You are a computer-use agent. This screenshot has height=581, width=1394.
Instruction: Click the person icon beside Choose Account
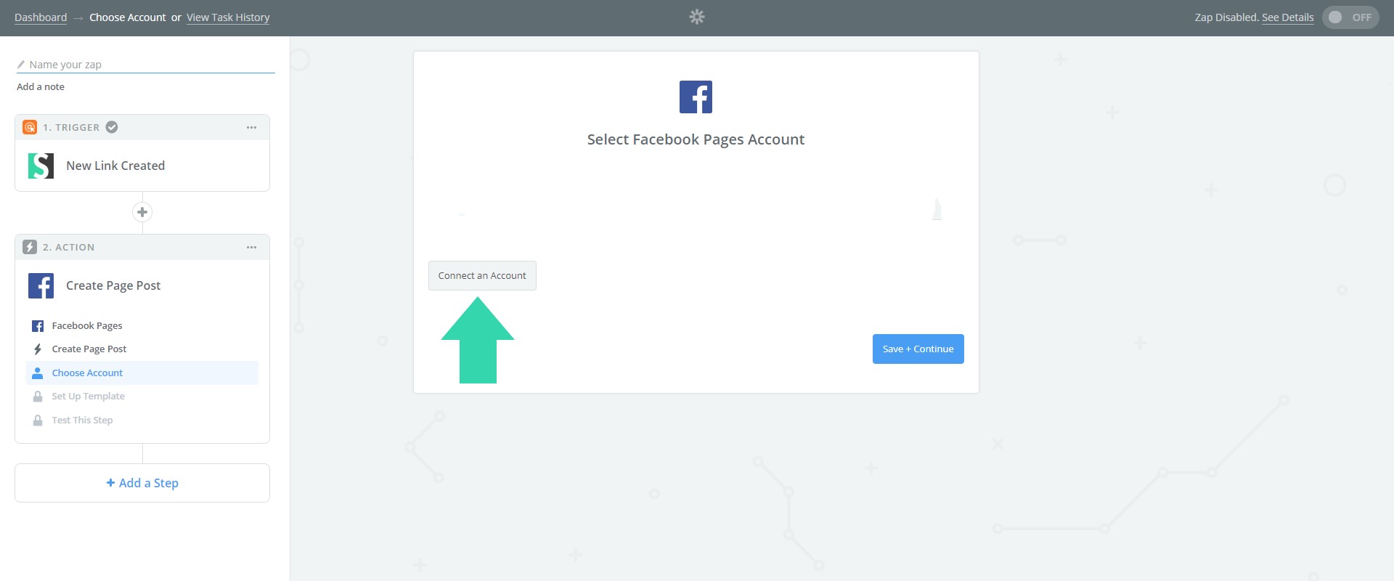pos(37,373)
